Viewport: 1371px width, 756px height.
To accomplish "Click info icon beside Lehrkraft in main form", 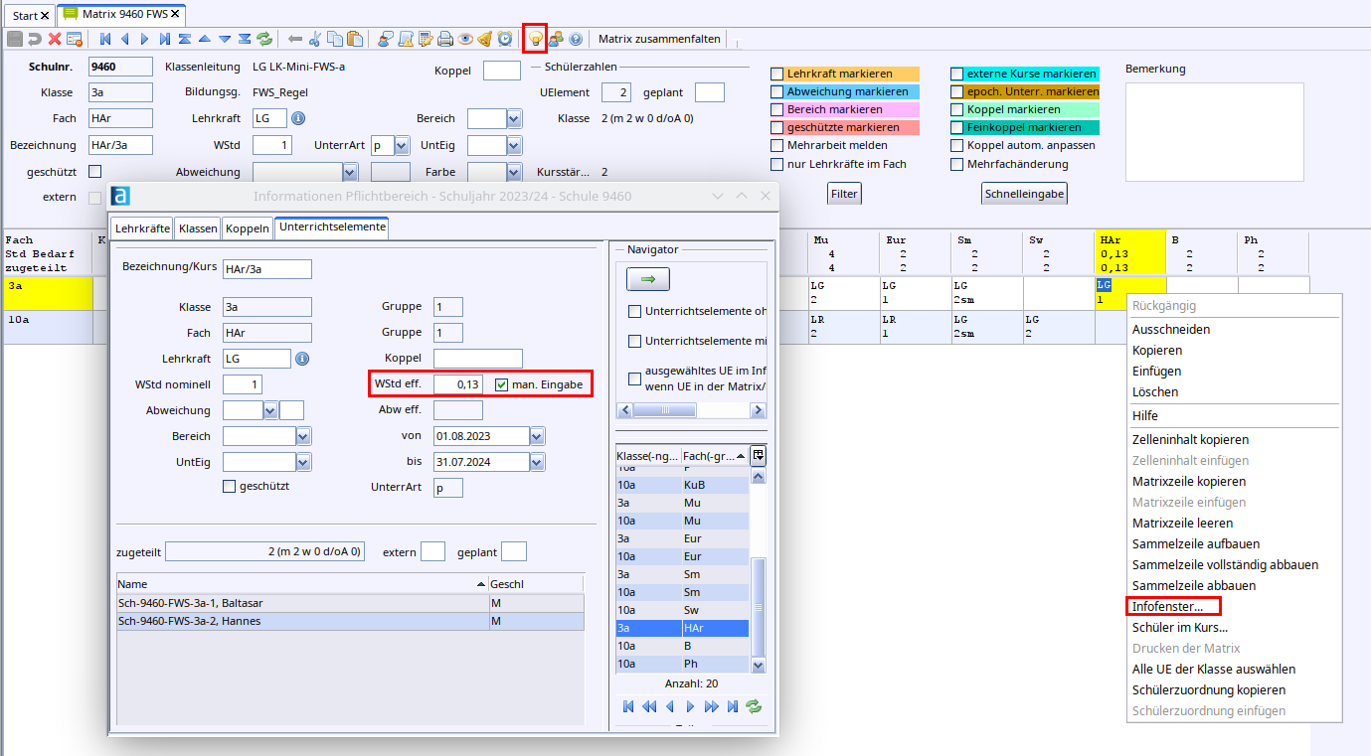I will (x=297, y=118).
